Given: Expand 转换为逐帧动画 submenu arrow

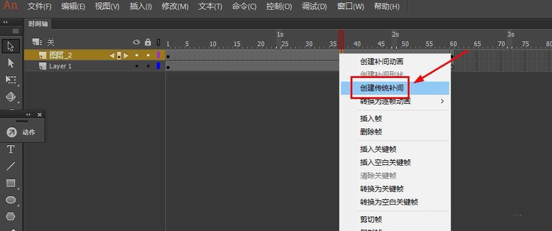Looking at the screenshot, I should pos(443,101).
